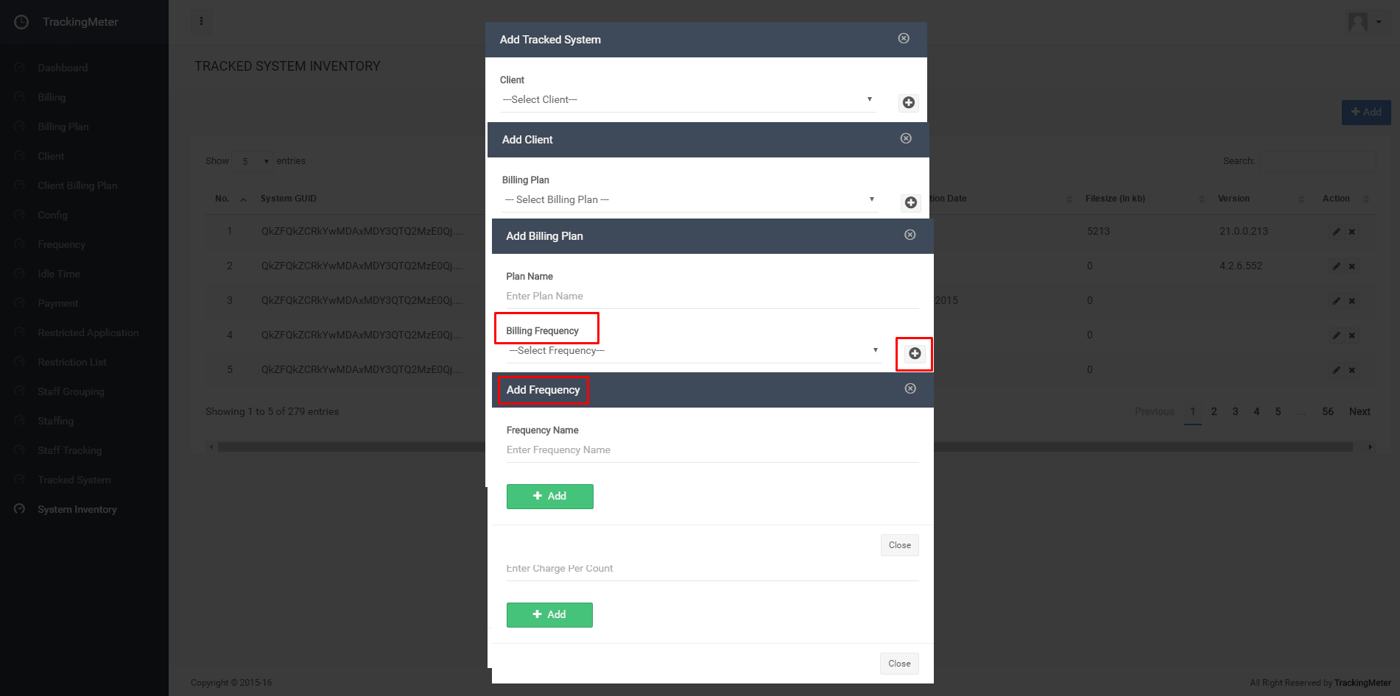Screen dimensions: 1400x696
Task: Open the Select Billing Plan dropdown
Action: tap(690, 200)
